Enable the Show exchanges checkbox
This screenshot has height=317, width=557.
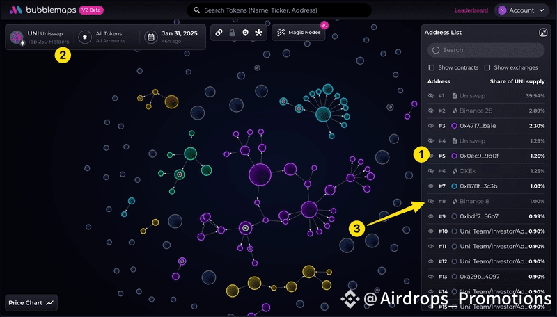point(487,67)
